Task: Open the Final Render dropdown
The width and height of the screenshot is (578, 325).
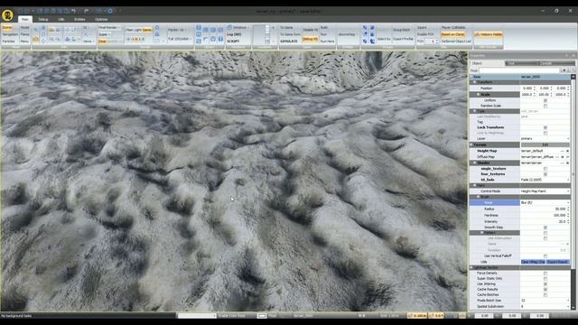Action: (109, 28)
